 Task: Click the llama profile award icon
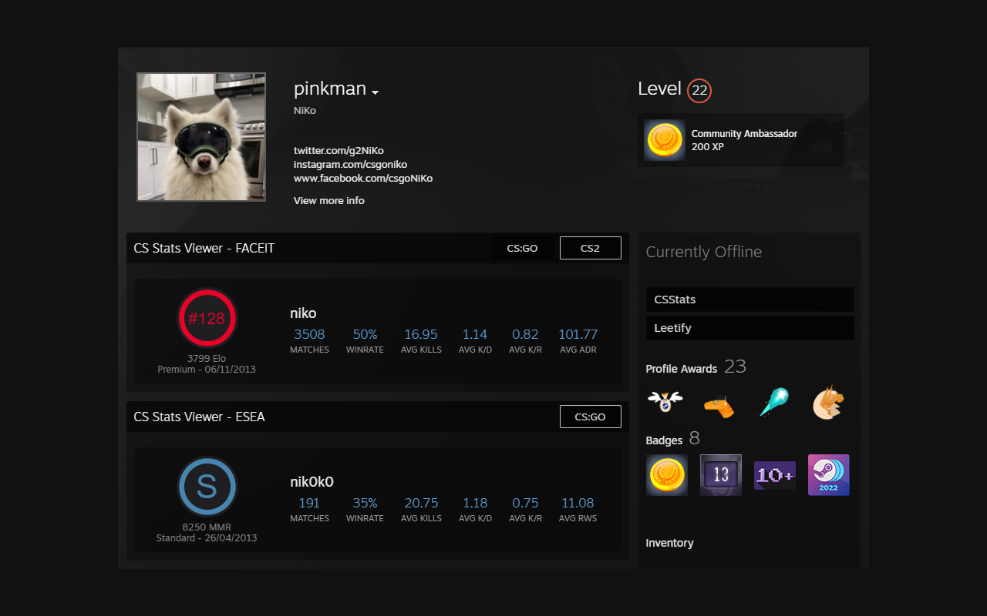(x=828, y=401)
